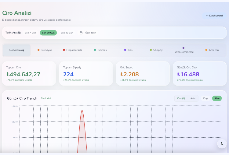Show chart by Adet
Viewport: 229px width, 155px height.
(x=193, y=98)
